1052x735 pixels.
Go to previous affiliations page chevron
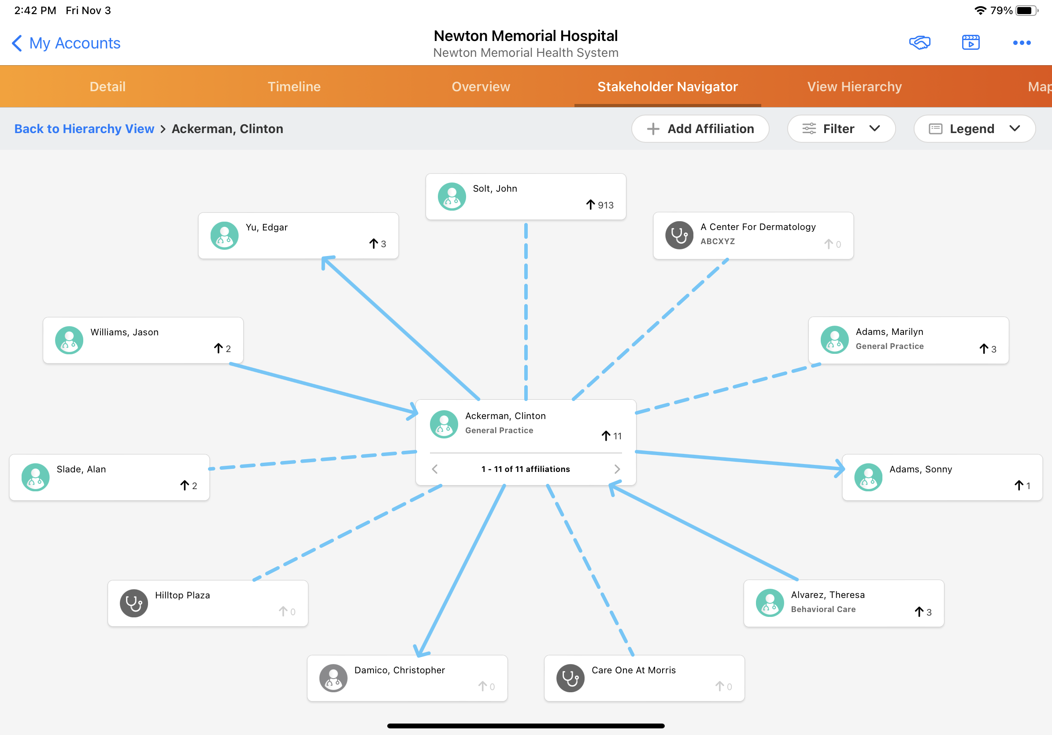pos(435,469)
